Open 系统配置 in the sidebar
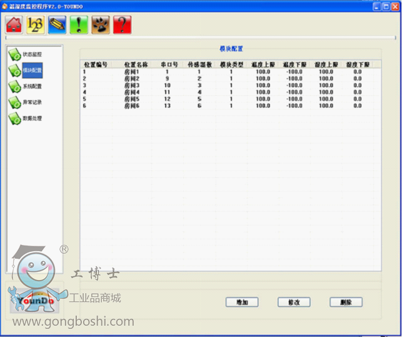Screen dimensions: 402x337 pos(31,86)
